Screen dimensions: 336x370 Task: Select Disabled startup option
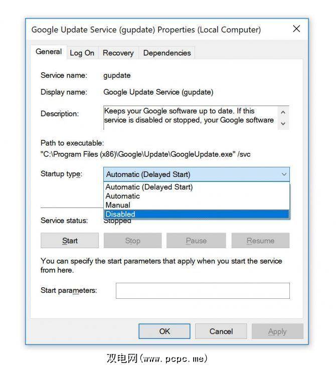[x=197, y=214]
